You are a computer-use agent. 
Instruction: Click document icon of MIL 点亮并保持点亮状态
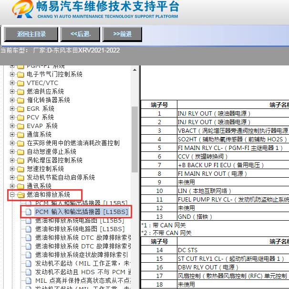29,280
